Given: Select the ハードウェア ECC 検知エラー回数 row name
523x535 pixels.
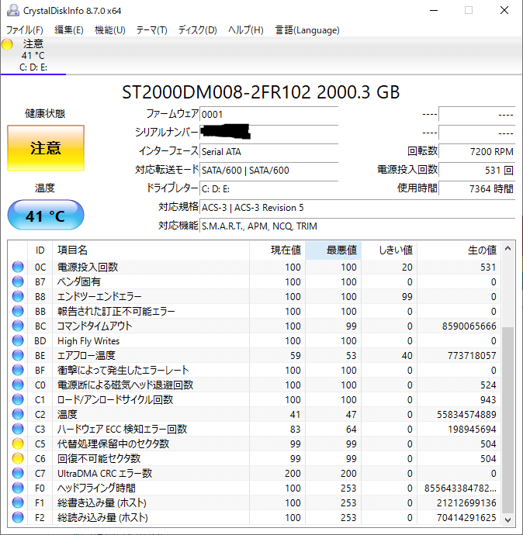Looking at the screenshot, I should coord(123,430).
